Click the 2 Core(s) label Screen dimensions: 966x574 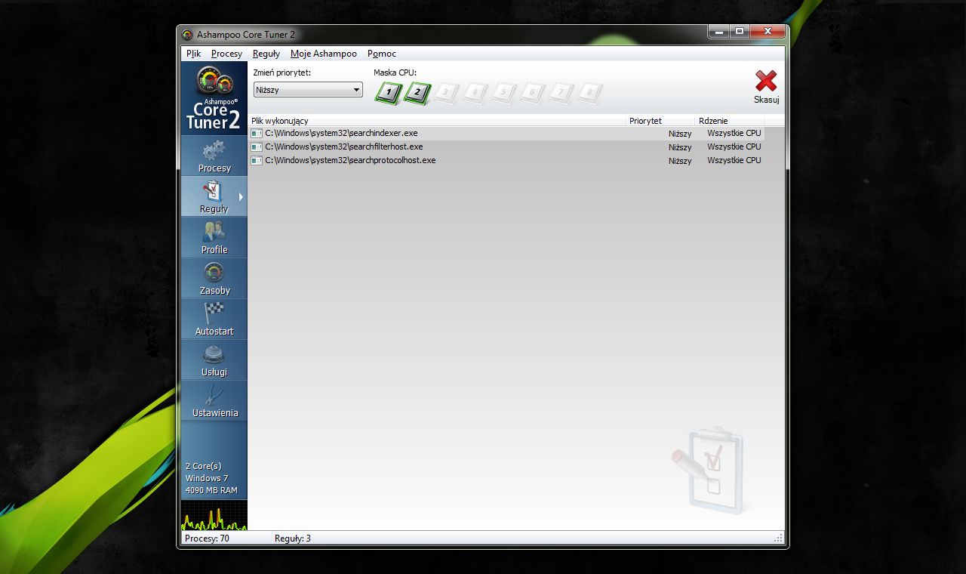click(x=204, y=466)
